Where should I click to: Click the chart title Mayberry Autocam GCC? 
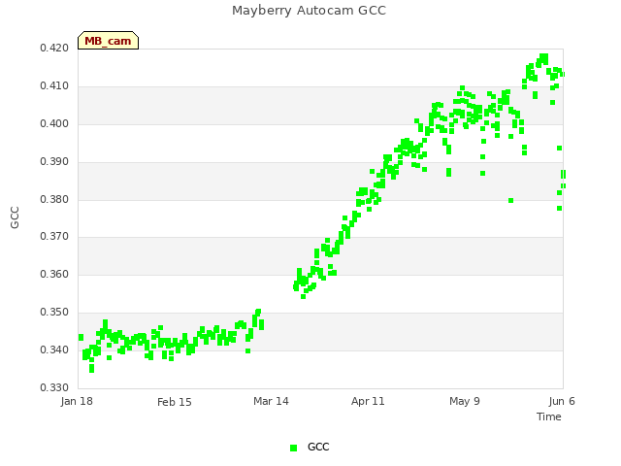pos(309,11)
